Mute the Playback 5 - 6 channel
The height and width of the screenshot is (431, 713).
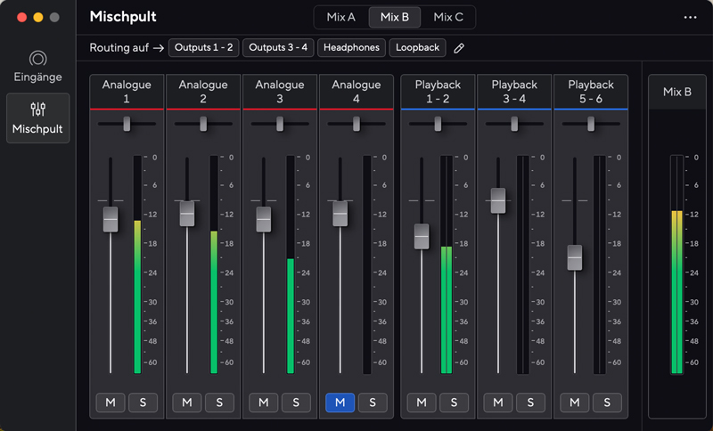click(574, 403)
